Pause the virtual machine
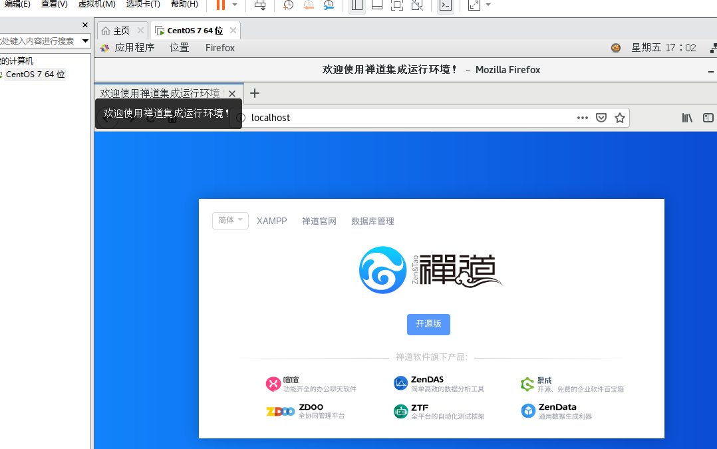Viewport: 717px width, 449px height. [221, 5]
